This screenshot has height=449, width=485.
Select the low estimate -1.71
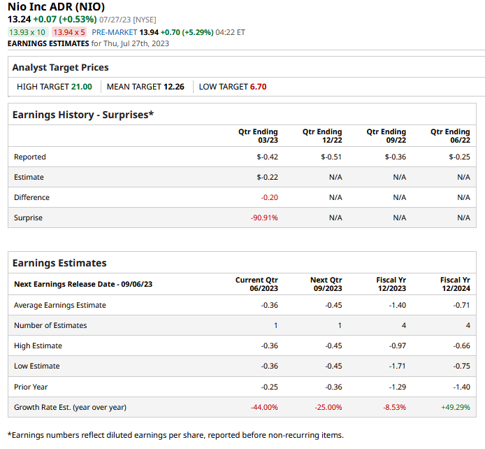pyautogui.click(x=398, y=366)
